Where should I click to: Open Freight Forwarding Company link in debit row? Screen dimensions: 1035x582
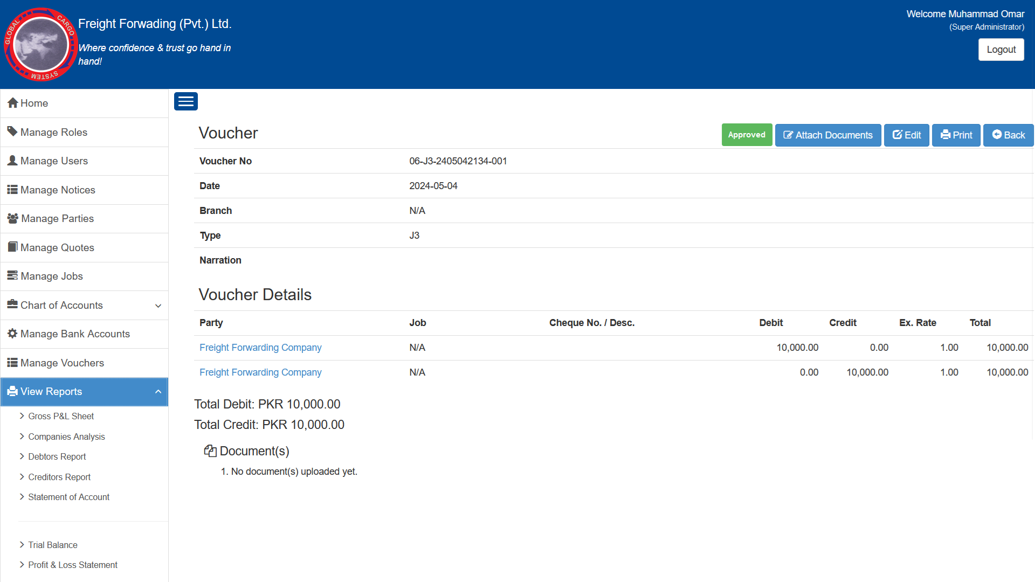pos(260,348)
